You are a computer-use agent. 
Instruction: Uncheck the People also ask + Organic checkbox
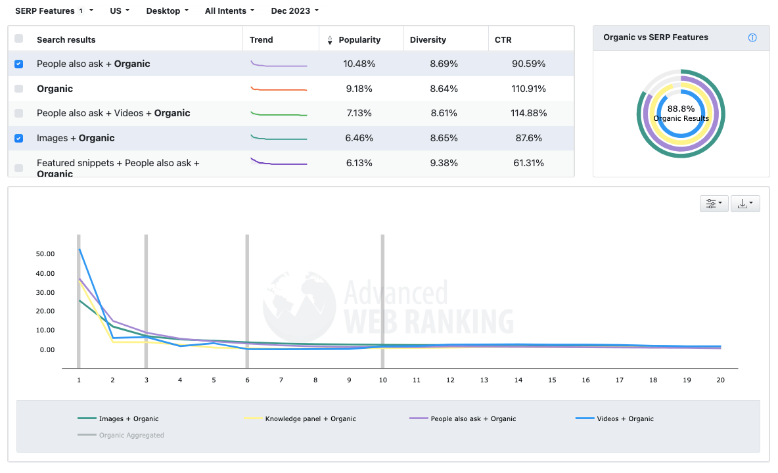[18, 64]
